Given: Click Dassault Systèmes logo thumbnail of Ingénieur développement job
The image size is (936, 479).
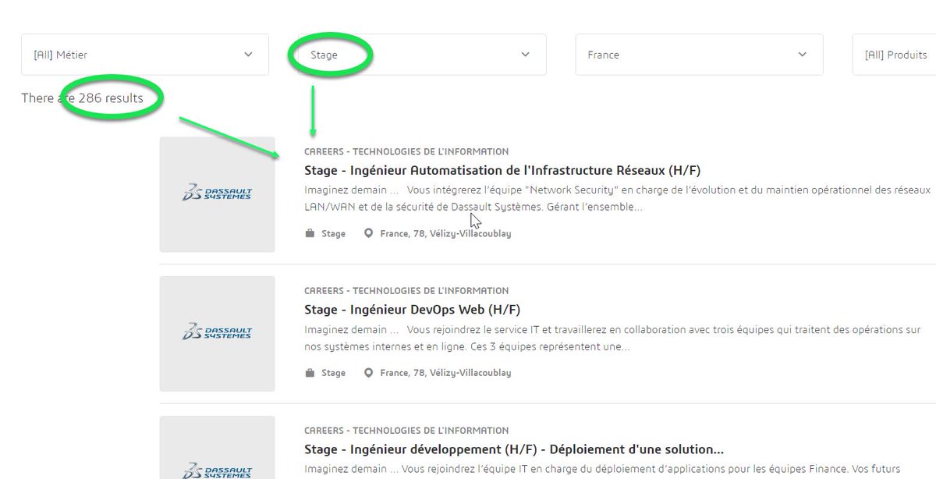Looking at the screenshot, I should (x=218, y=447).
